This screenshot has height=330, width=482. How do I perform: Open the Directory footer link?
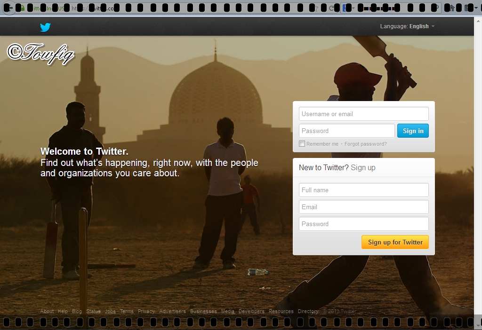pos(308,311)
